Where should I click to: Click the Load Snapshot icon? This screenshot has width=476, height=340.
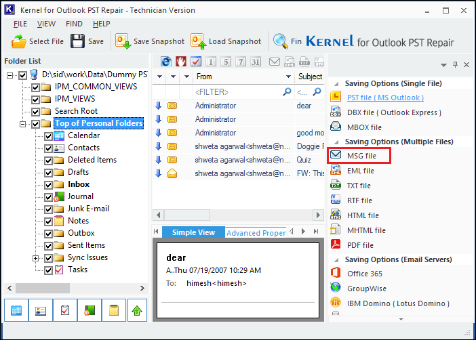[199, 41]
